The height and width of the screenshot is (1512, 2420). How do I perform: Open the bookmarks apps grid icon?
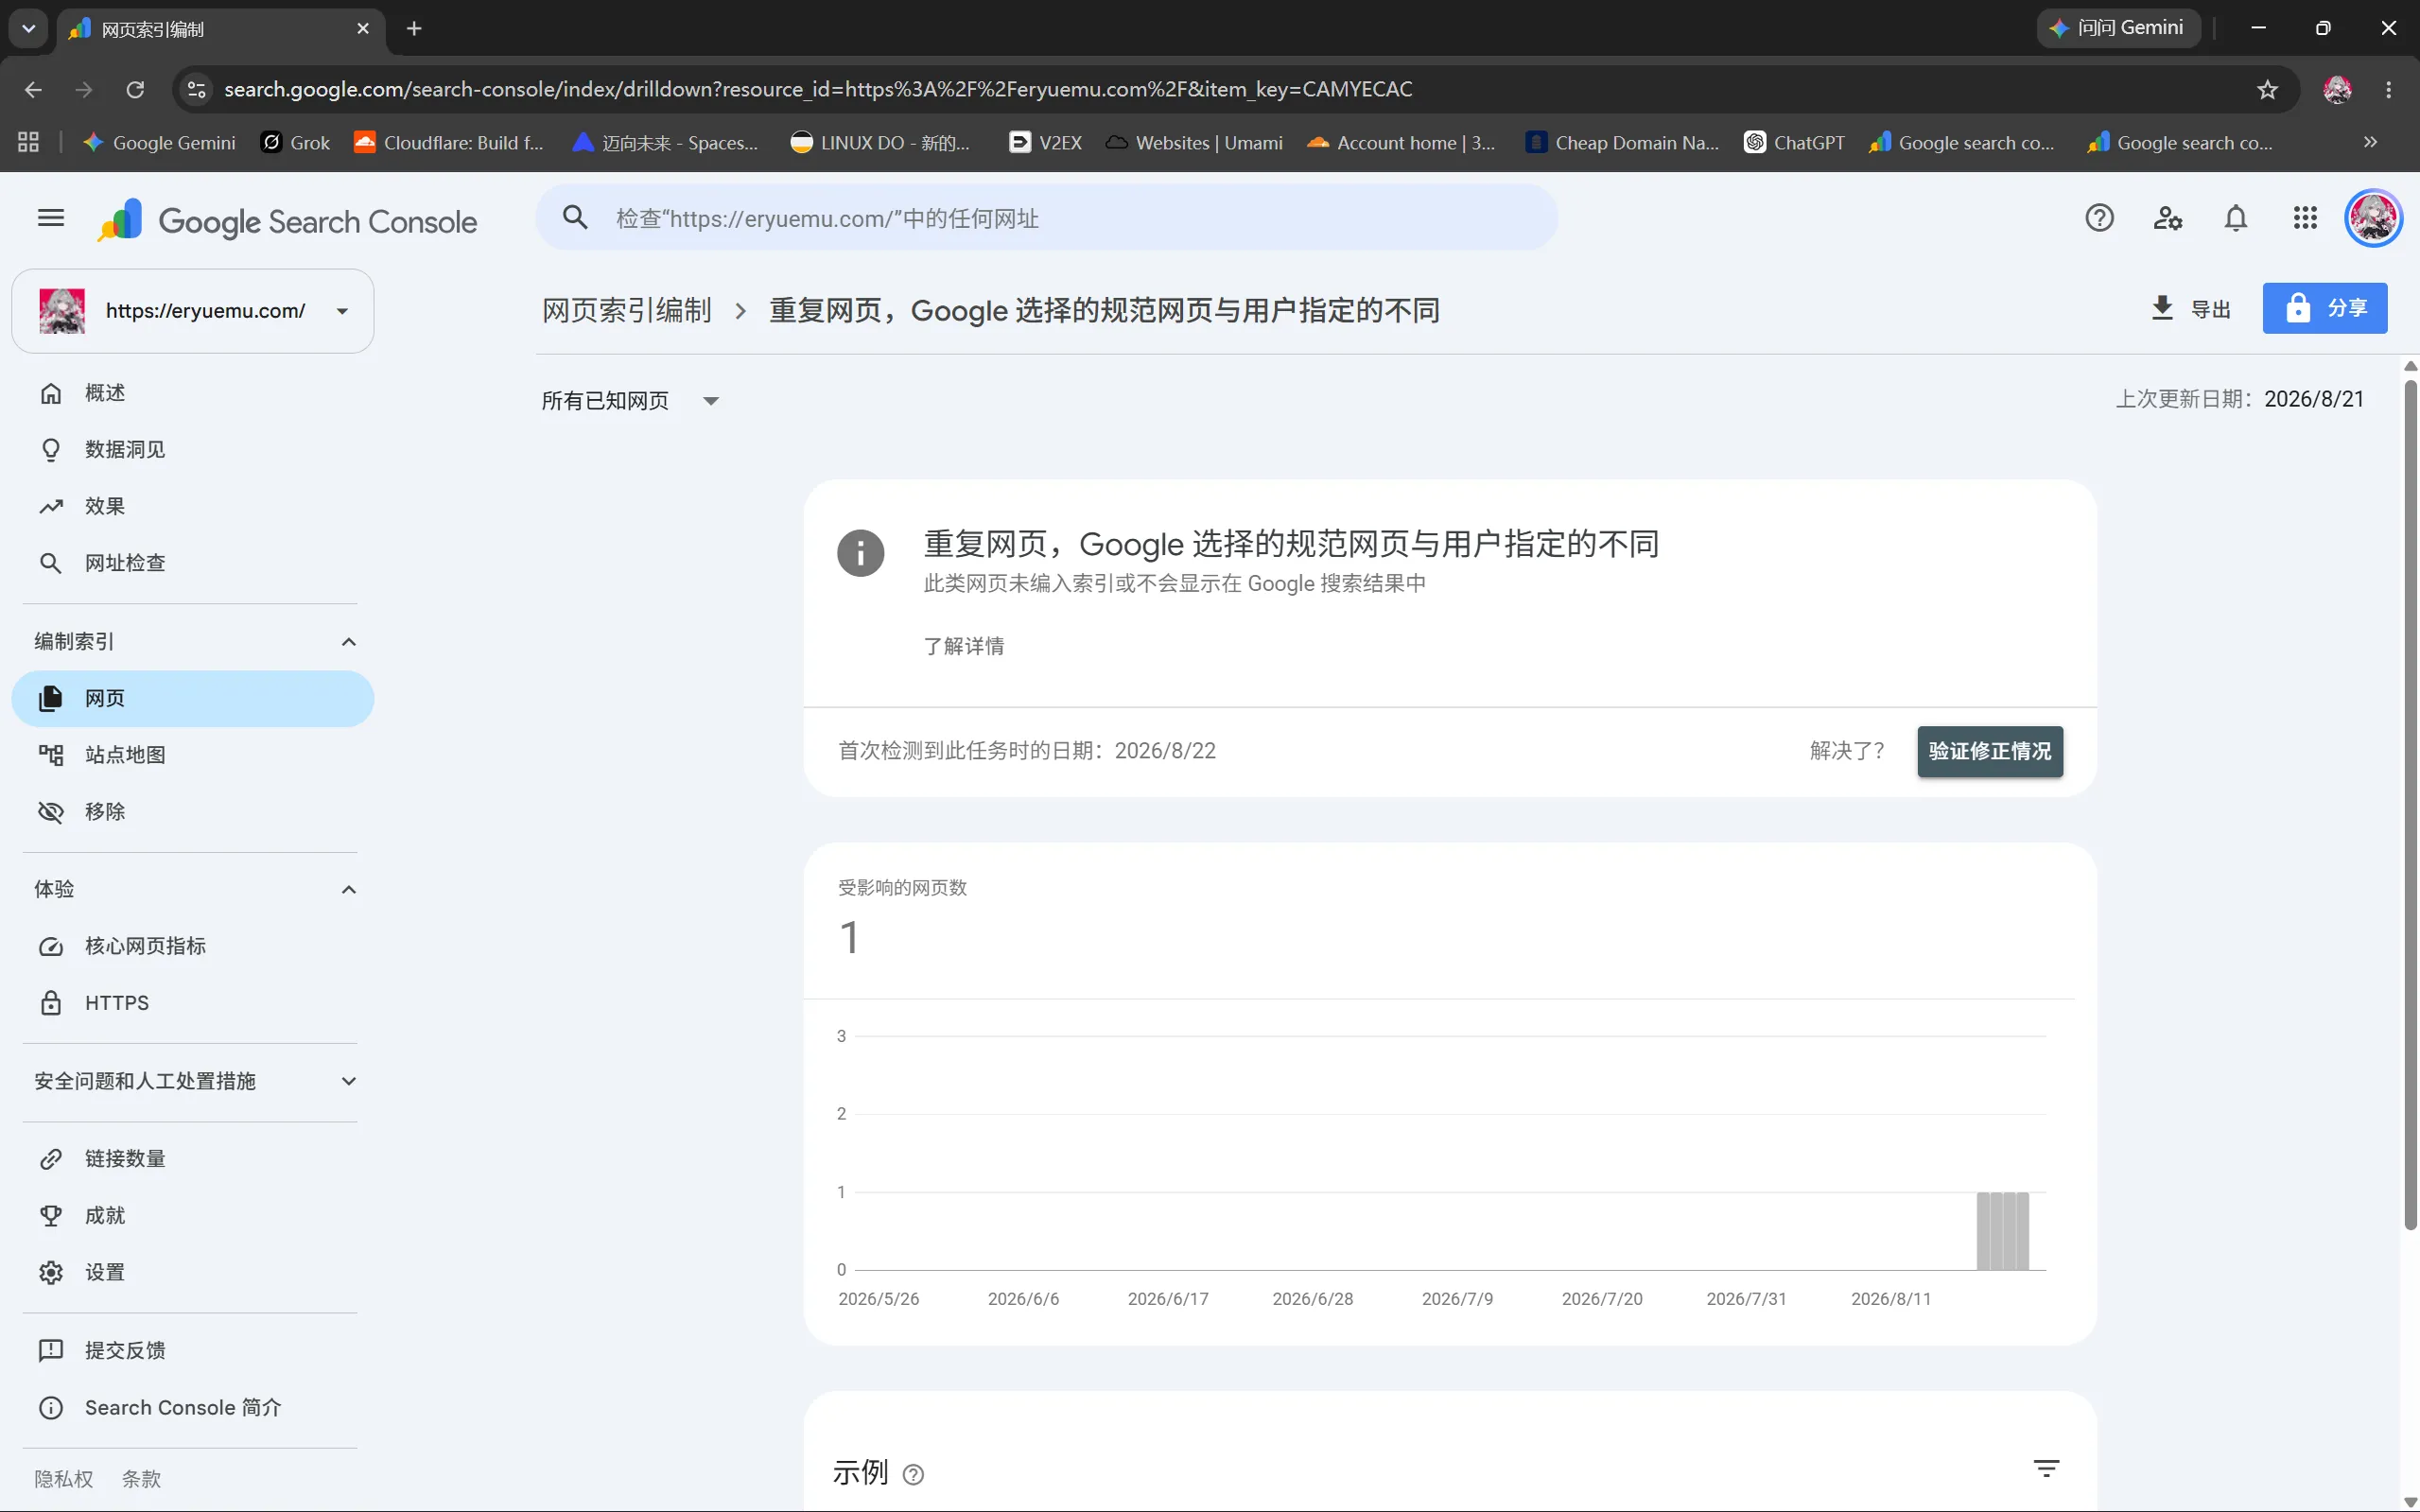pos(28,143)
